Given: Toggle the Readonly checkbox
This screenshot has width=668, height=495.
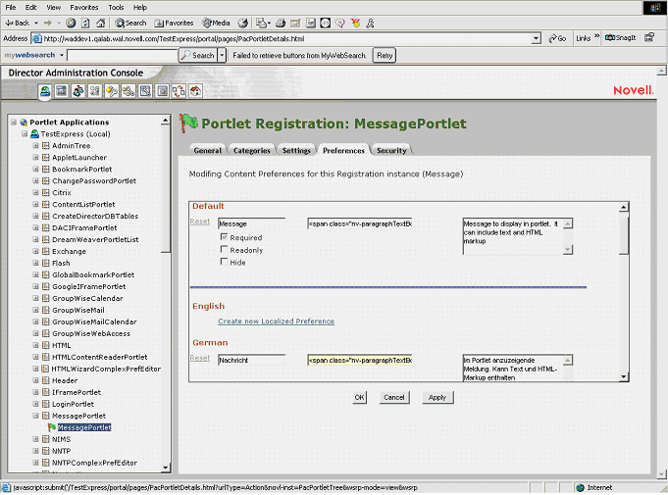Looking at the screenshot, I should click(224, 249).
